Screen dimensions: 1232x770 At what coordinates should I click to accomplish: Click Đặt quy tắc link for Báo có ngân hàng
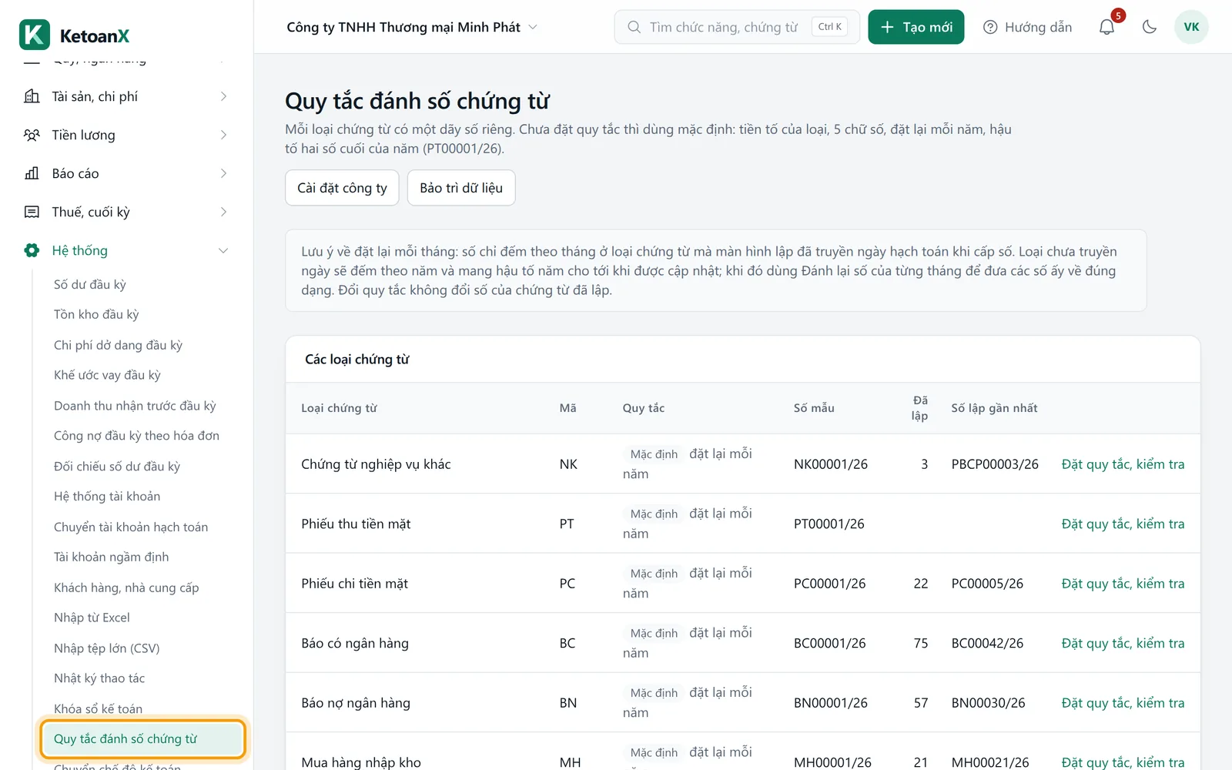[1123, 643]
